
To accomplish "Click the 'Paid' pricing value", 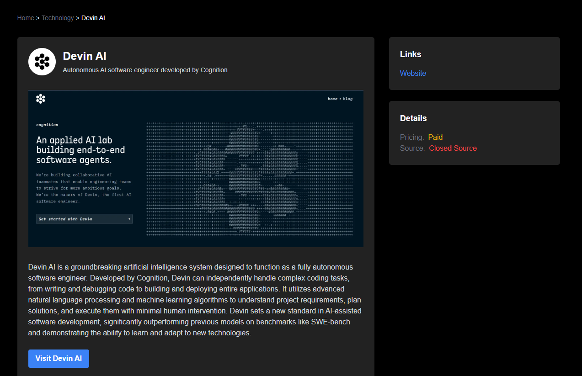I will pos(435,137).
